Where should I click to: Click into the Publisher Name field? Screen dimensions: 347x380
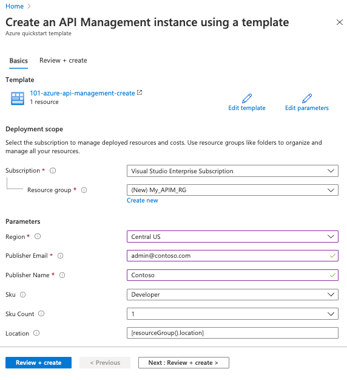tap(232, 275)
